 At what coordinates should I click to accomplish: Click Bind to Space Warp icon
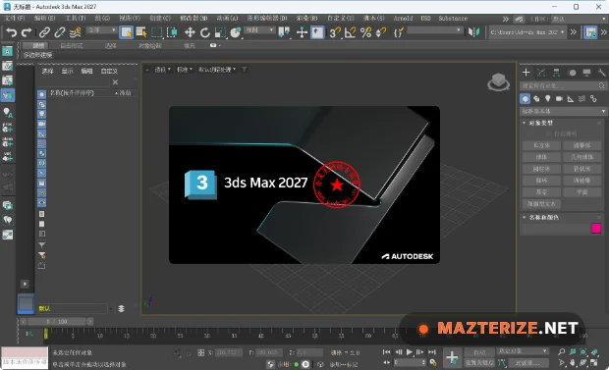click(x=75, y=32)
